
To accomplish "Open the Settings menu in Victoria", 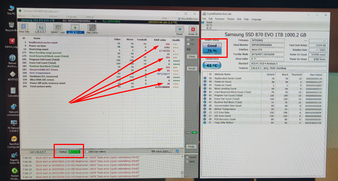I will click(x=90, y=17).
